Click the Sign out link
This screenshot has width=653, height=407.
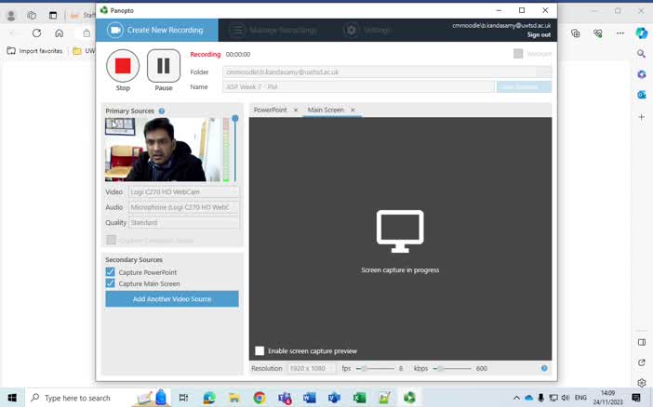pos(539,34)
